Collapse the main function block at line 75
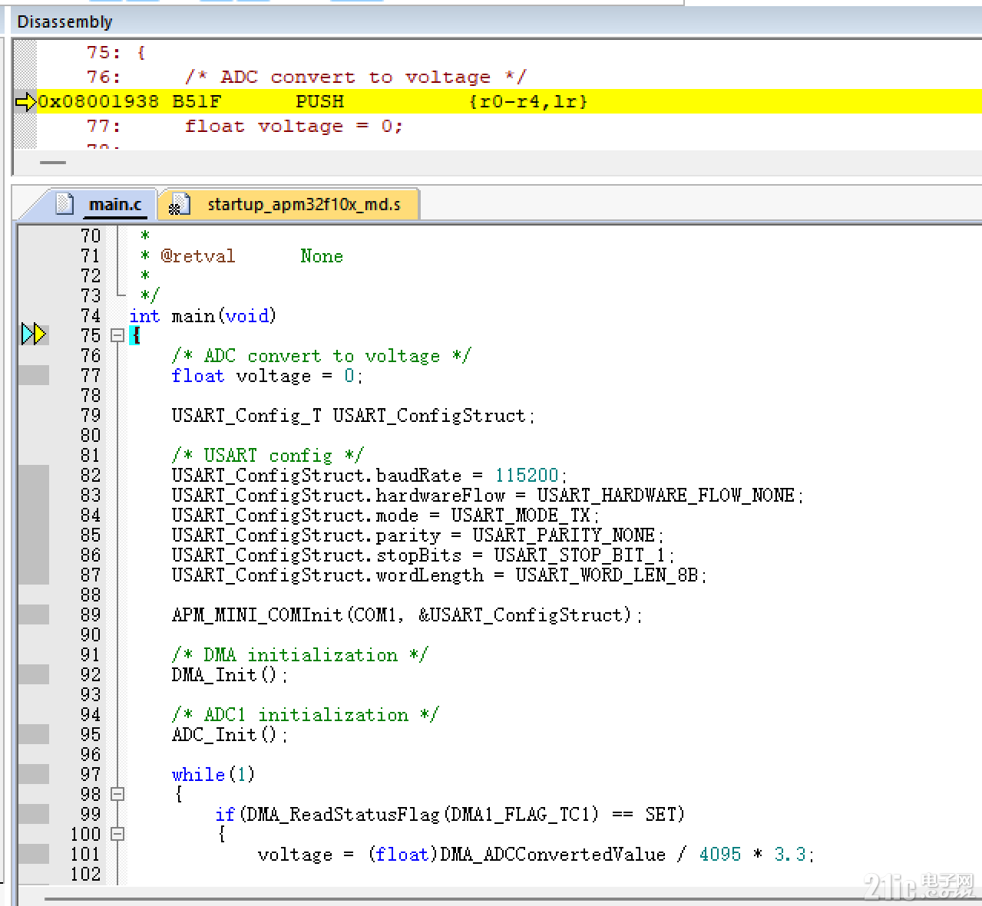This screenshot has height=906, width=982. 117,335
